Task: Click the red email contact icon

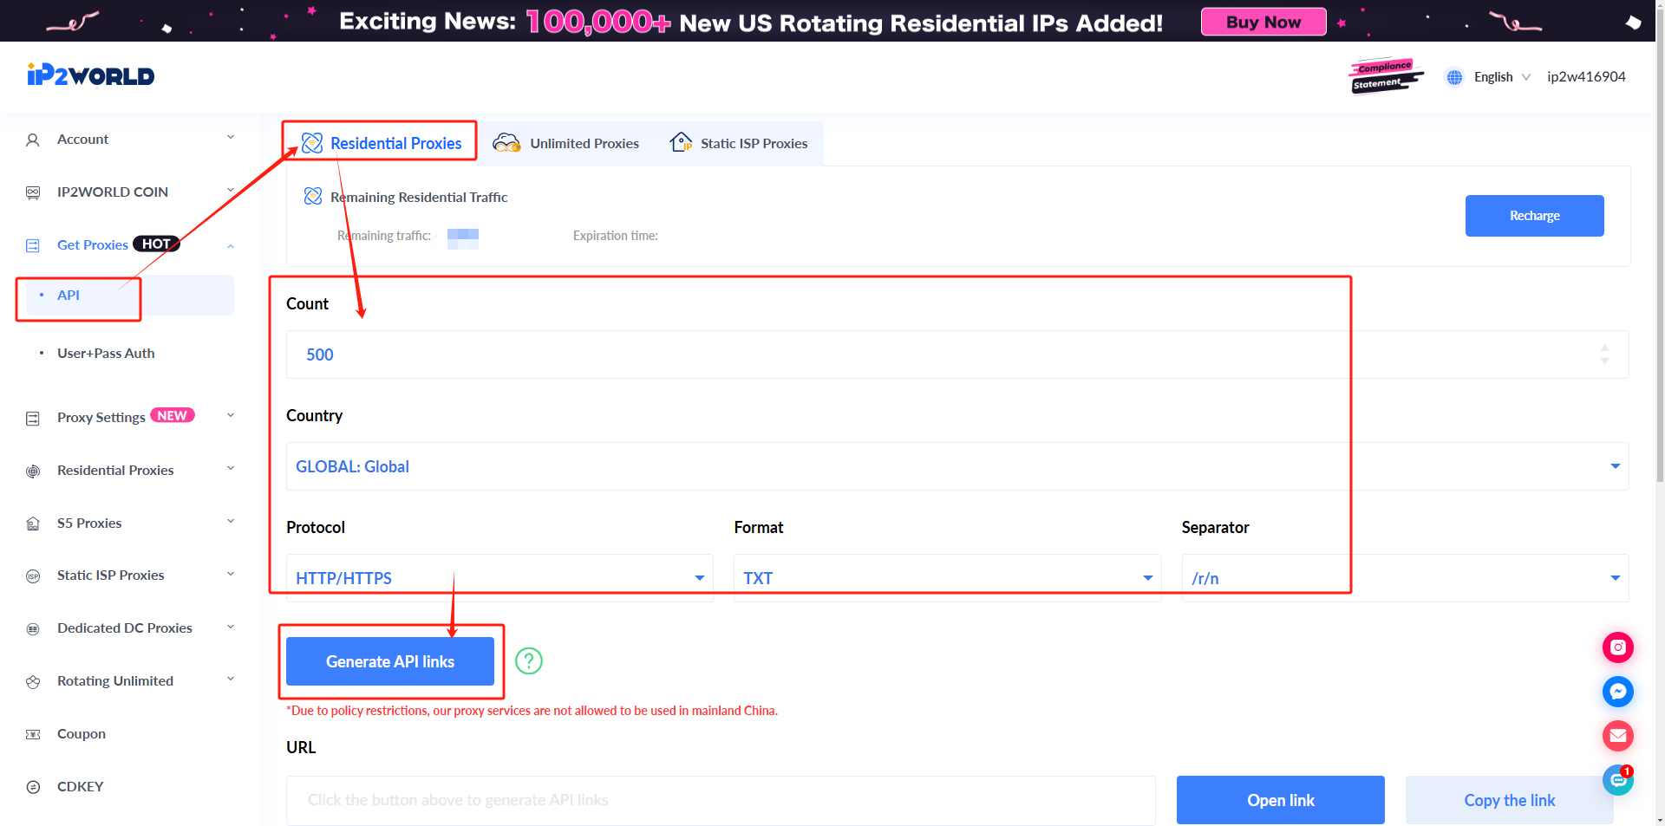Action: (x=1617, y=736)
